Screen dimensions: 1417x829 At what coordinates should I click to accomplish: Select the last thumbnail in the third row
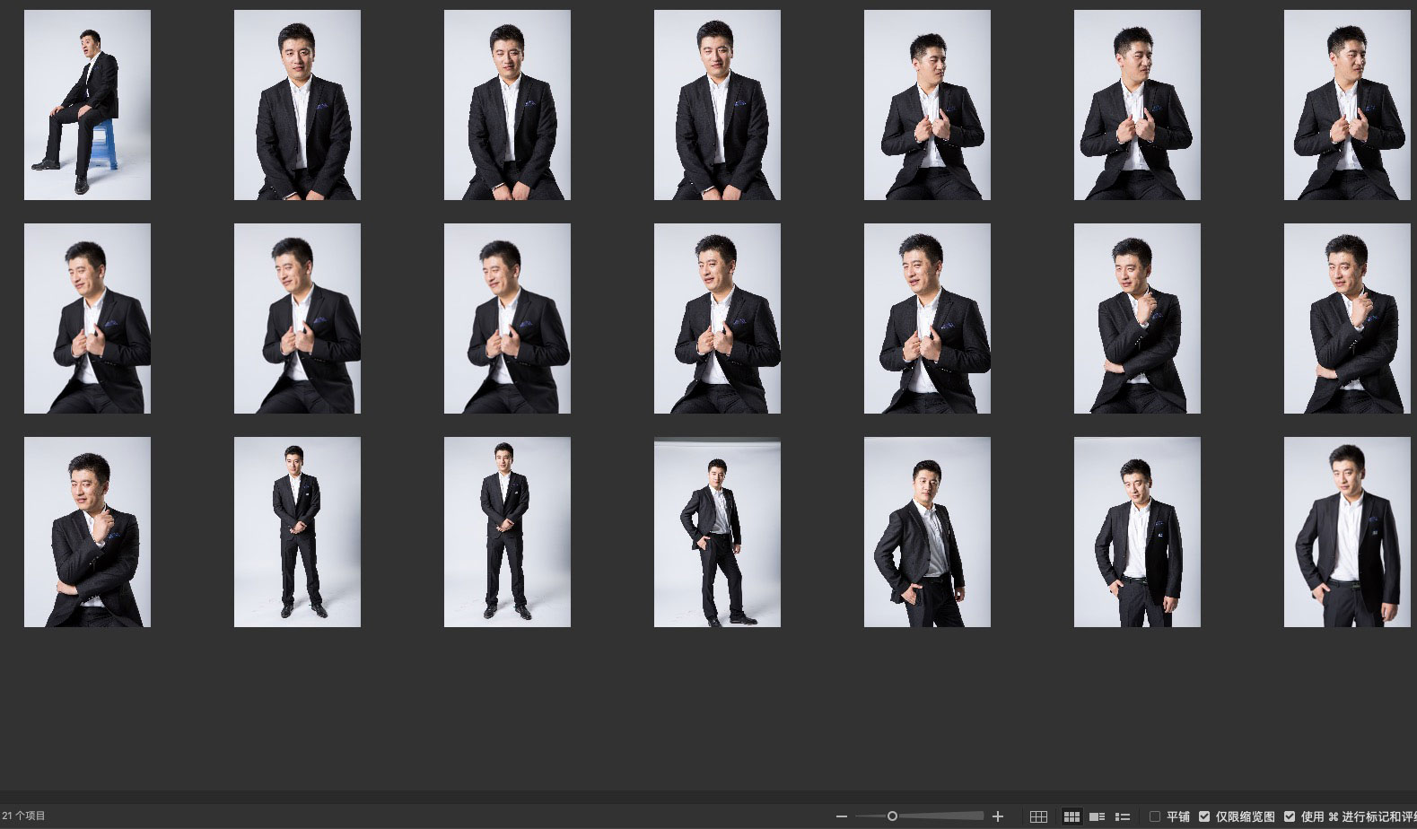(1346, 532)
